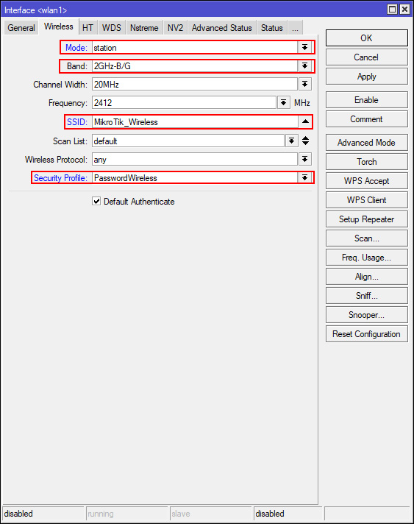414x524 pixels.
Task: Click the Scan List field default
Action: pos(188,141)
